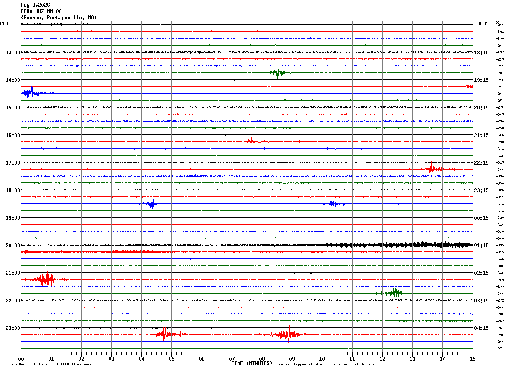Click the Aug 9, 2026 date header
Viewport: 506px width, 370px height.
click(35, 5)
